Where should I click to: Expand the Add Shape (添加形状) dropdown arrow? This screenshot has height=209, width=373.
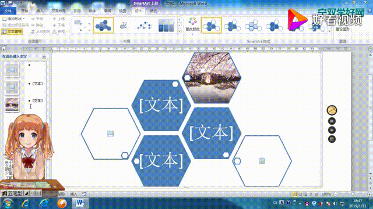pyautogui.click(x=24, y=19)
